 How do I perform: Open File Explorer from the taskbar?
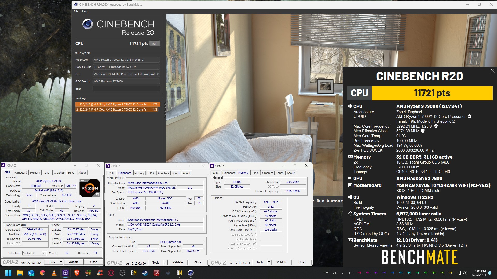20,273
